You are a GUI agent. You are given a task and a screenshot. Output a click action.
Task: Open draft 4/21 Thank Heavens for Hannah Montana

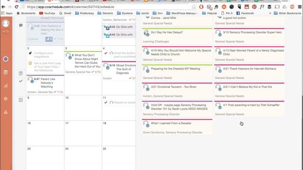click(x=250, y=72)
